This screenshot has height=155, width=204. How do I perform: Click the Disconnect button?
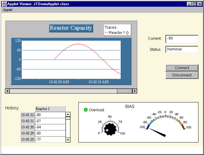182,75
